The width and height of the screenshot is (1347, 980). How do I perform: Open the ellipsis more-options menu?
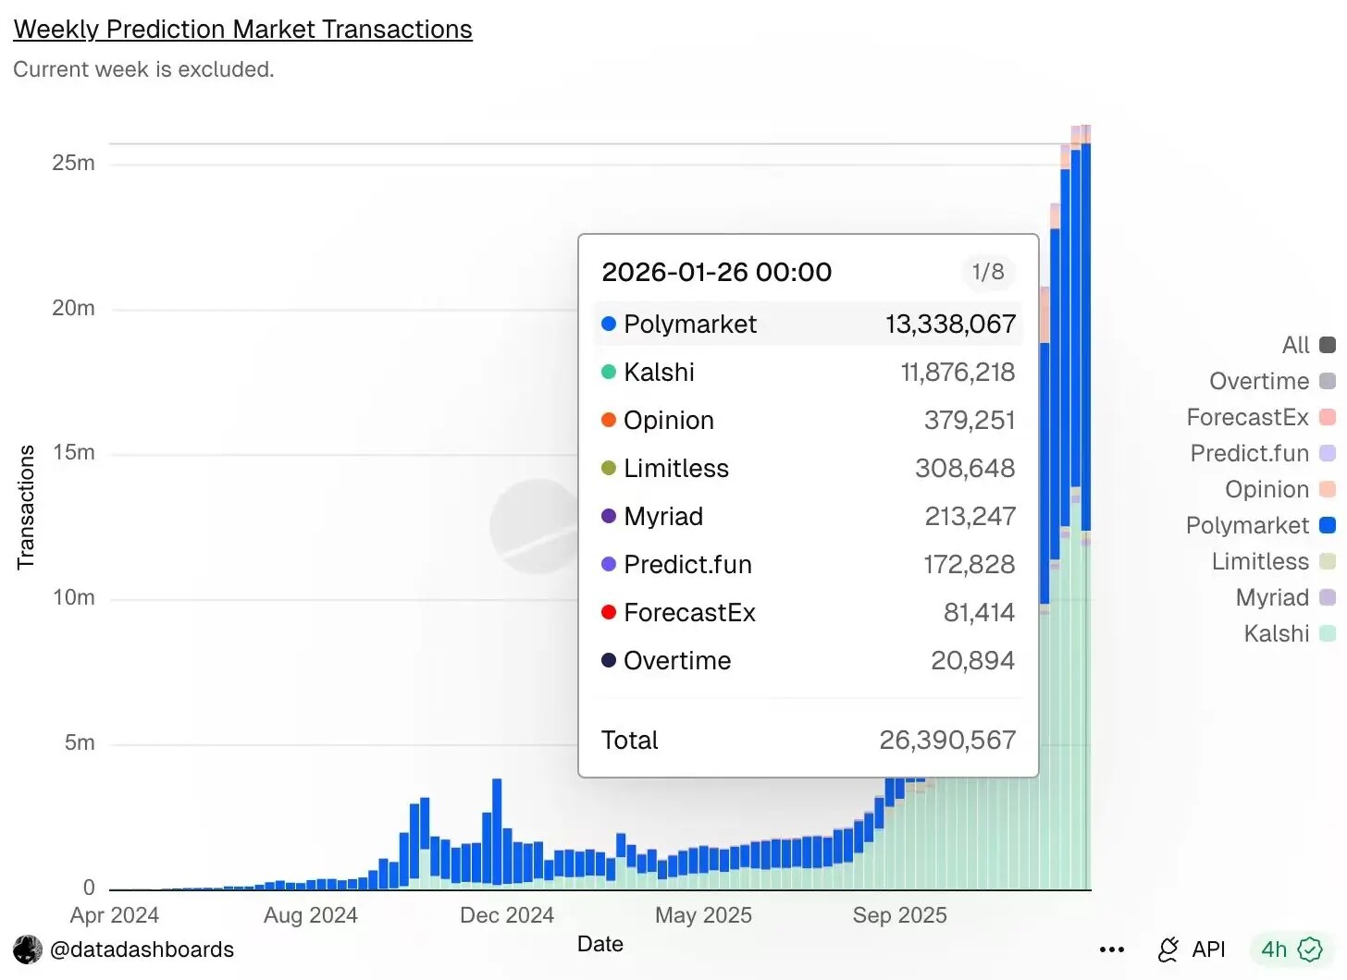(x=1111, y=949)
